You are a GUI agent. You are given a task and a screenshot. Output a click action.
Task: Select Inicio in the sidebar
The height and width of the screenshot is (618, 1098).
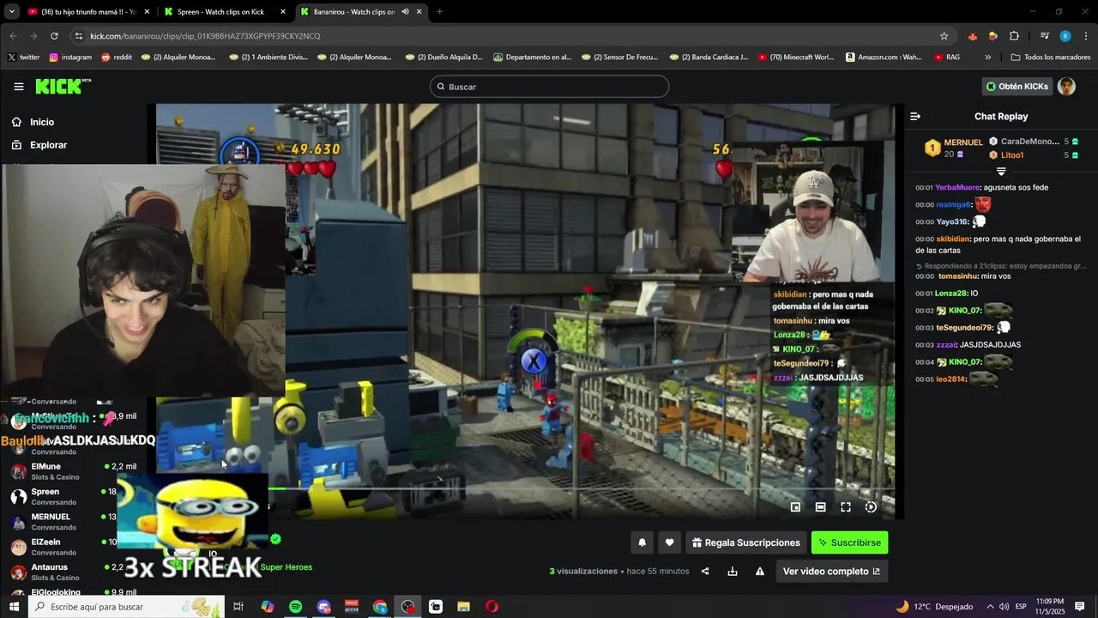[42, 122]
